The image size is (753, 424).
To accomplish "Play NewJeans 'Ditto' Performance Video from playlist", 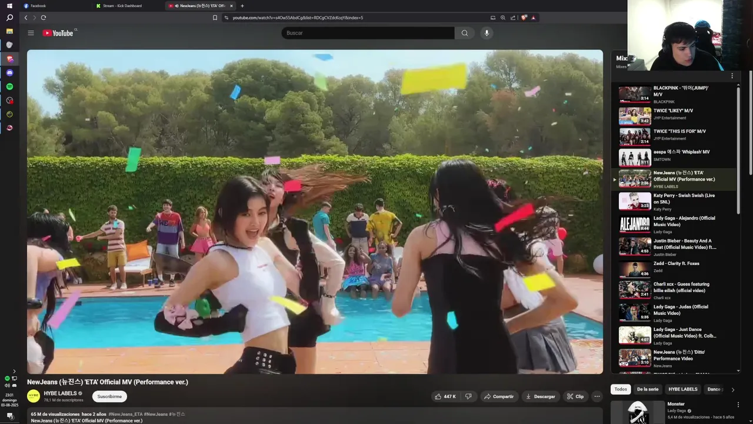I will [x=675, y=358].
